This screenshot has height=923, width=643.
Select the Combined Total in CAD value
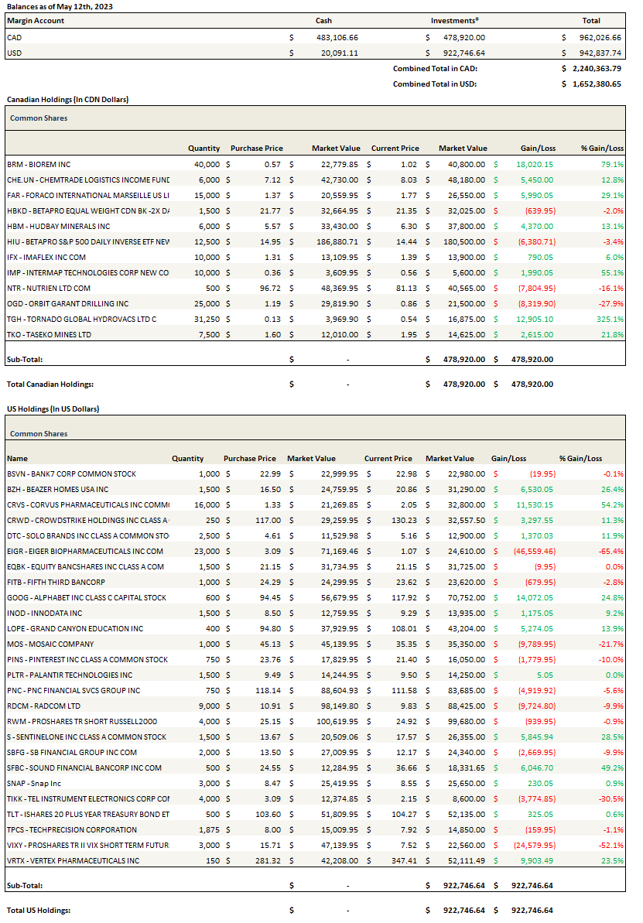pyautogui.click(x=597, y=68)
